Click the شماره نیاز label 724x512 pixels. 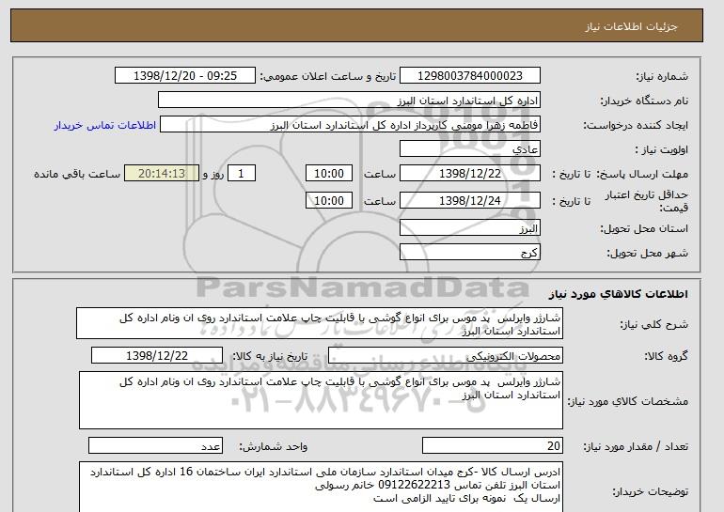coord(662,77)
